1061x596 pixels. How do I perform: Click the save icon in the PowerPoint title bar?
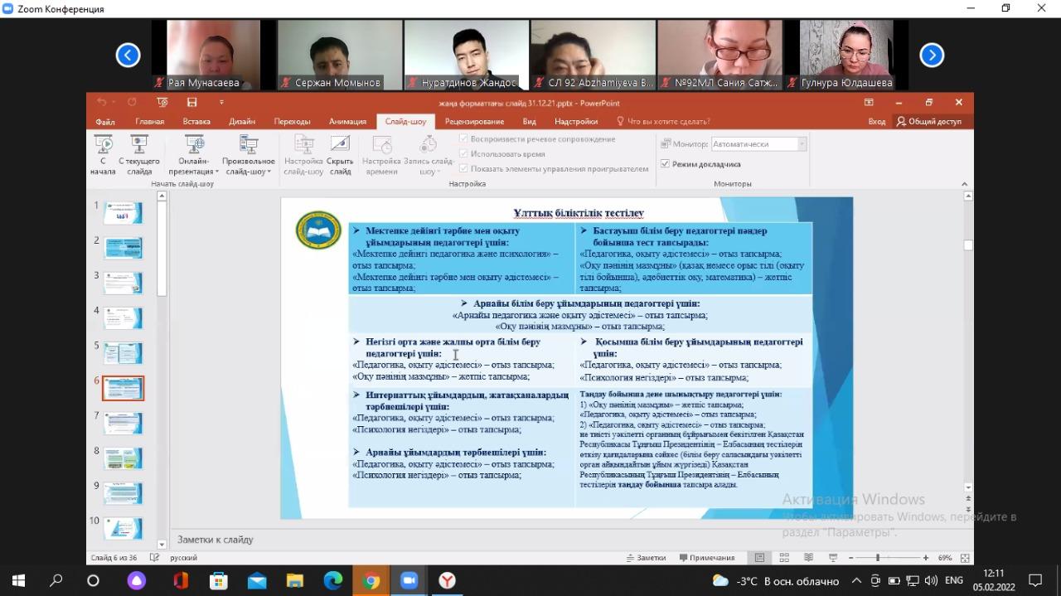point(191,103)
